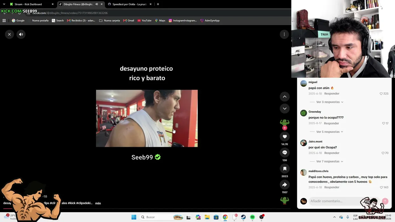
Task: Open the Gmail bookmark
Action: pos(129,21)
